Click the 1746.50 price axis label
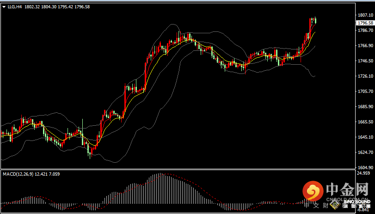 [x=365, y=61]
